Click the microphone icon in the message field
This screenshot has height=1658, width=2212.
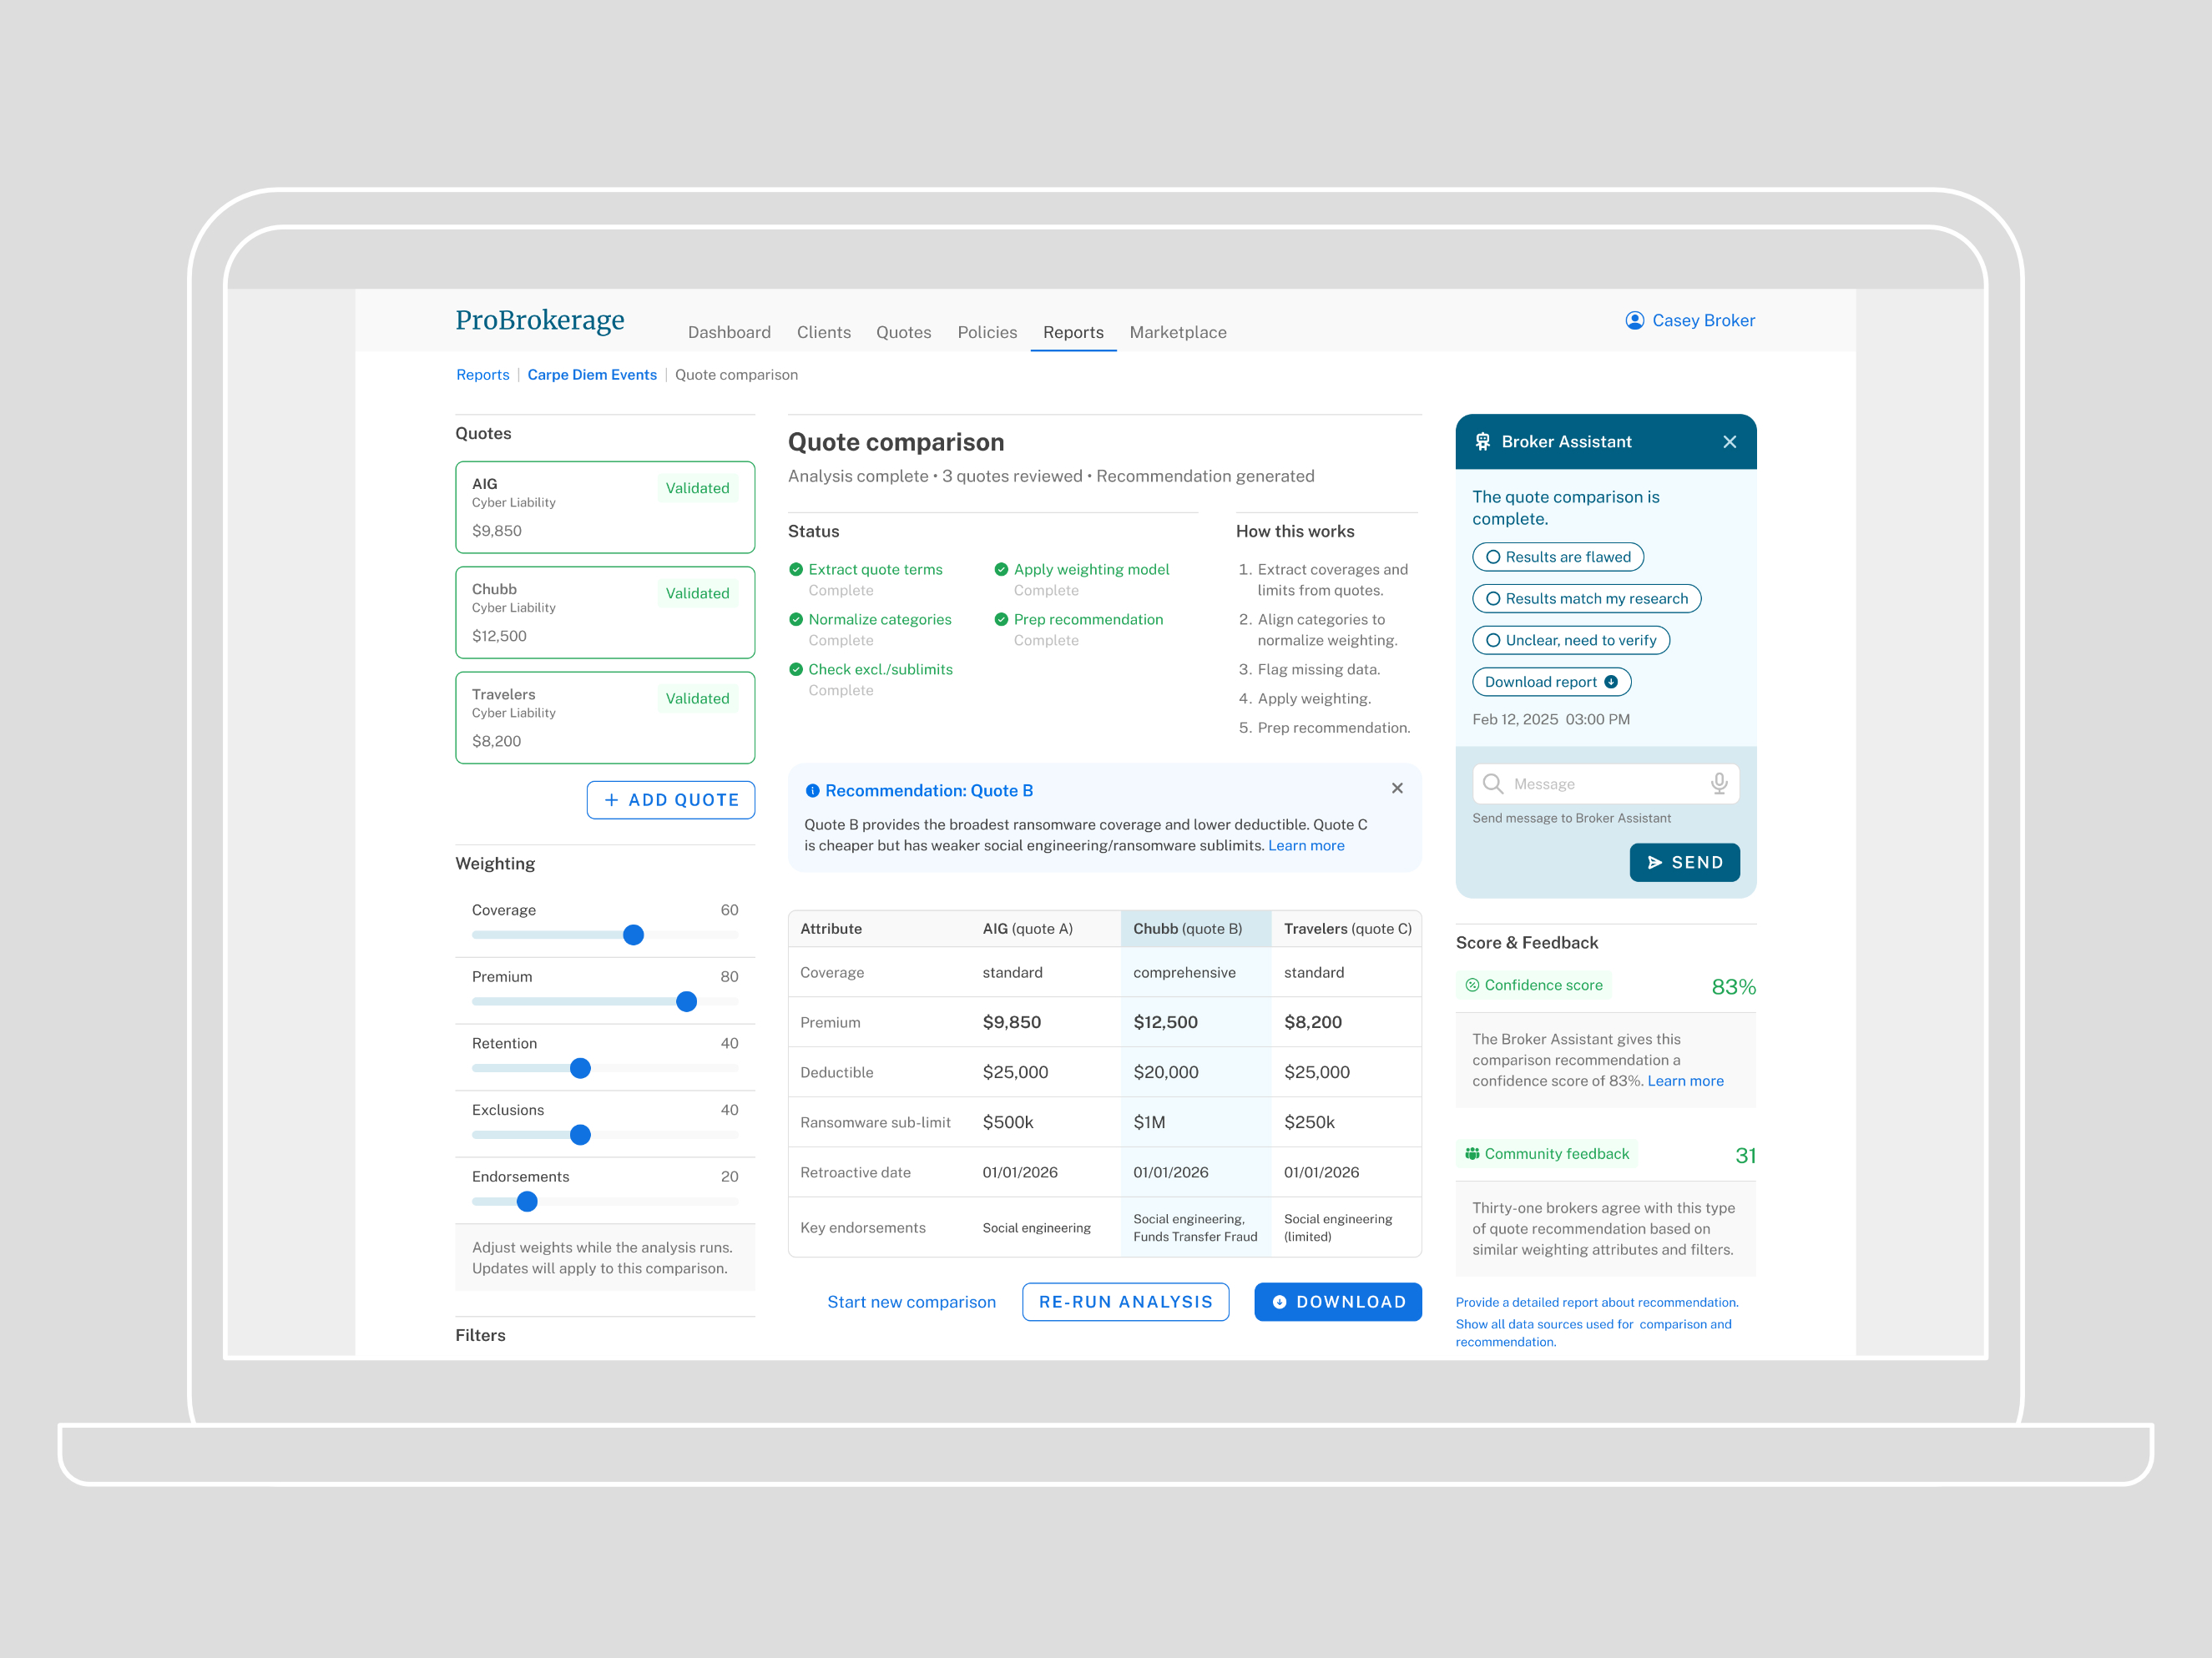coord(1720,784)
